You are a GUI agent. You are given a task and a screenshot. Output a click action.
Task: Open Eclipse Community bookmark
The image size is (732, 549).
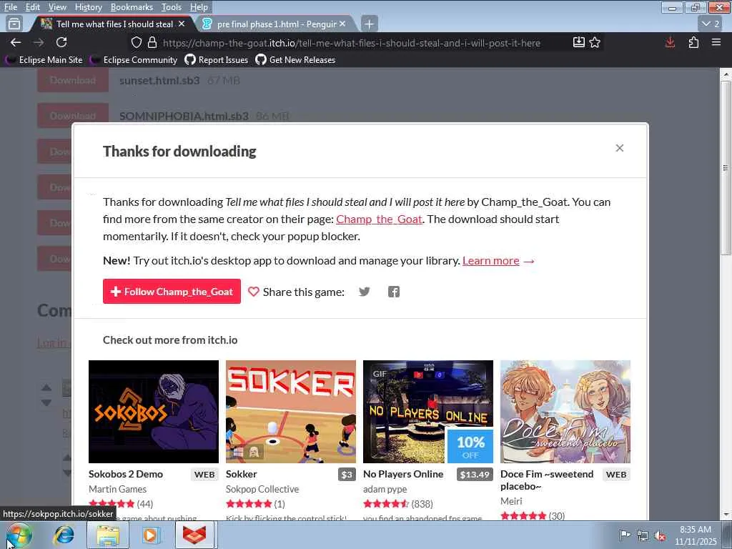click(x=134, y=60)
